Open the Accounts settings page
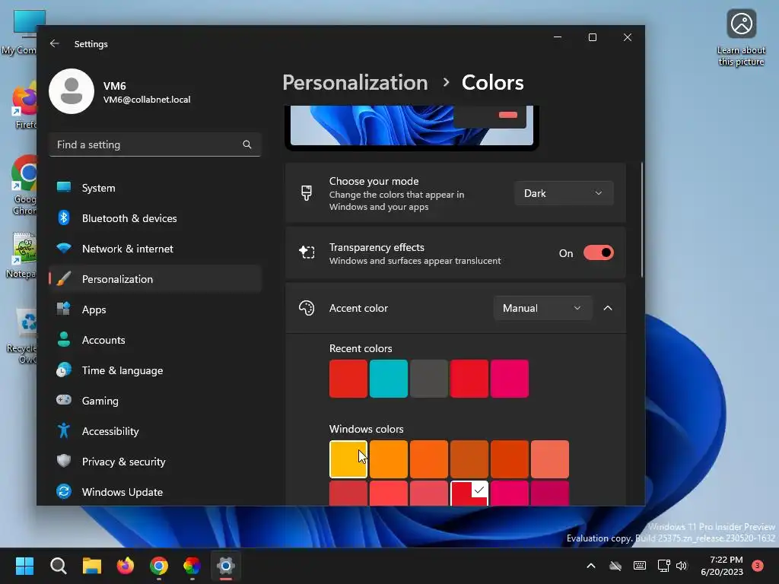Image resolution: width=779 pixels, height=584 pixels. pyautogui.click(x=155, y=340)
